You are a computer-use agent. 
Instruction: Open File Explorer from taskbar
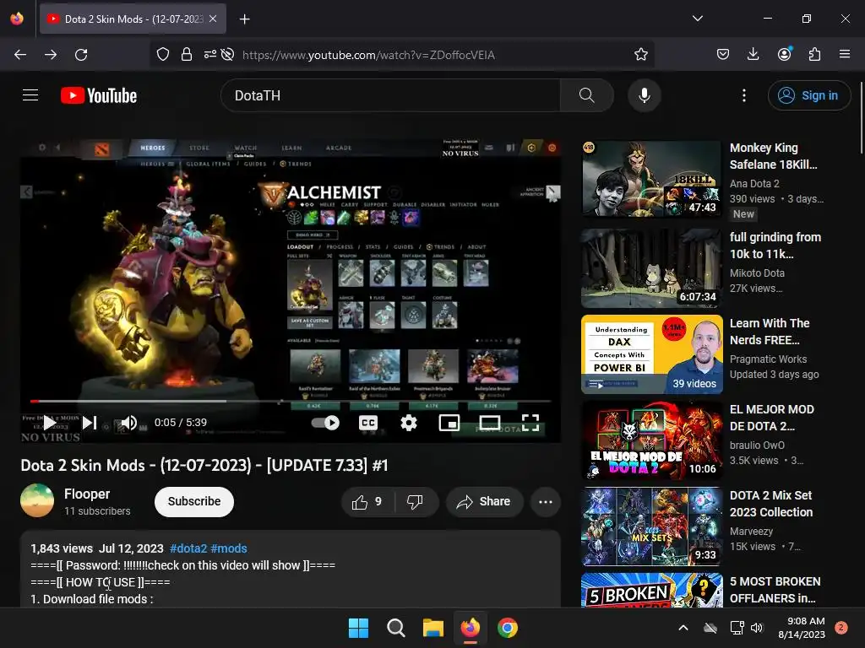tap(433, 628)
